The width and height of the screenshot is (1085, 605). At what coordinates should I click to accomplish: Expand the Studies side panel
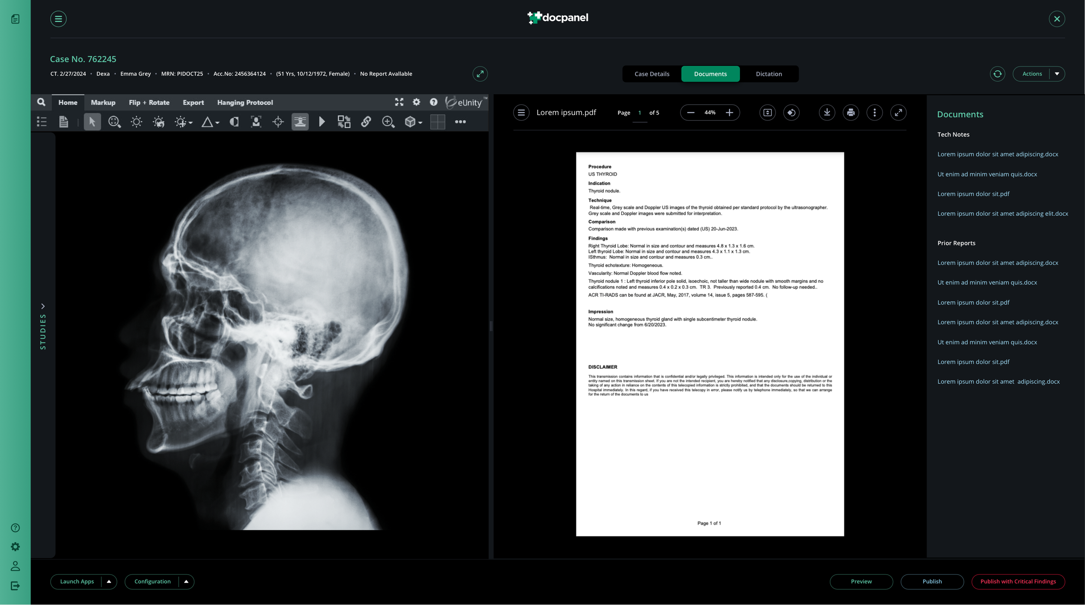pyautogui.click(x=43, y=306)
